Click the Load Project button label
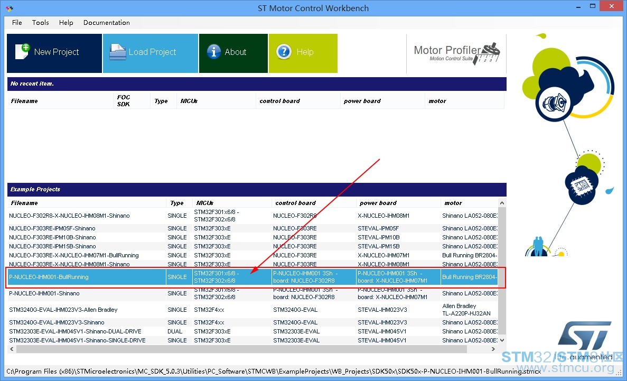Screen dimensions: 627x381 pyautogui.click(x=152, y=52)
